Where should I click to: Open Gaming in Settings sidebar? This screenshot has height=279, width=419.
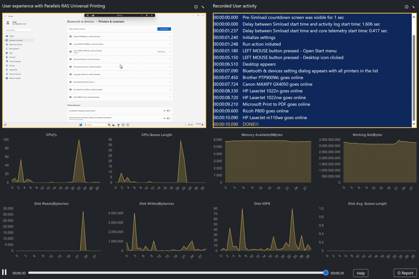click(19, 66)
